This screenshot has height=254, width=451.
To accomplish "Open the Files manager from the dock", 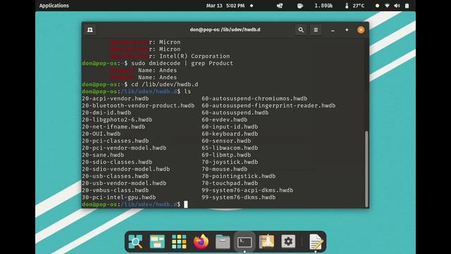I will [223, 241].
